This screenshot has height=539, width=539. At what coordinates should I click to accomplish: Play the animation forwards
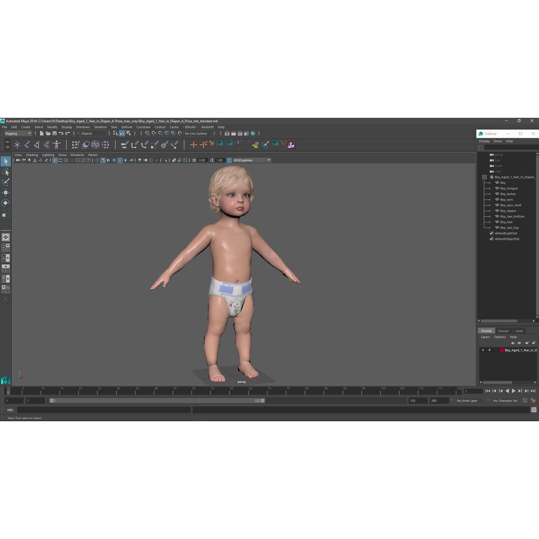tap(514, 391)
